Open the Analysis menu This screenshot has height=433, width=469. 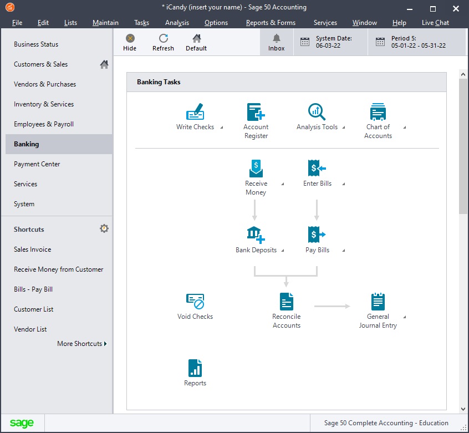(177, 23)
